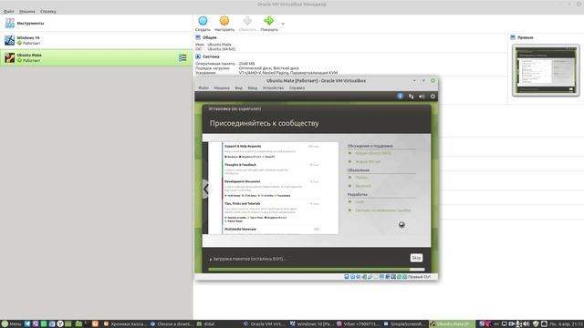584x328 pixels.
Task: Expand details triangle beside Загрузка пакетов
Action: [211, 259]
